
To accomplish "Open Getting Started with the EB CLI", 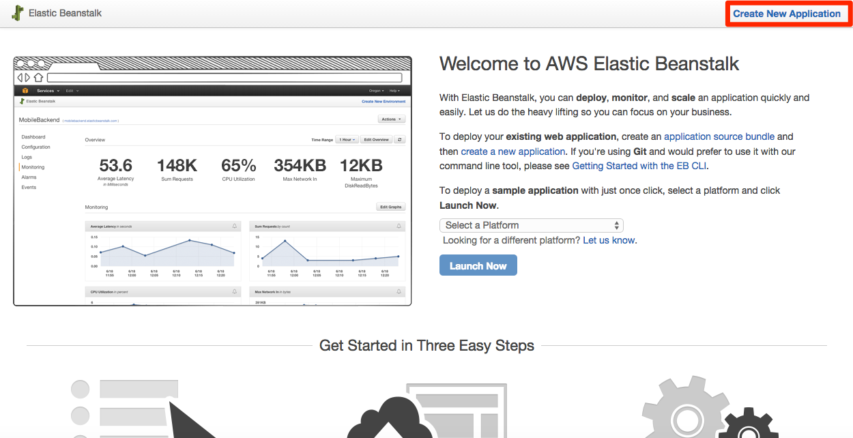I will pyautogui.click(x=640, y=166).
